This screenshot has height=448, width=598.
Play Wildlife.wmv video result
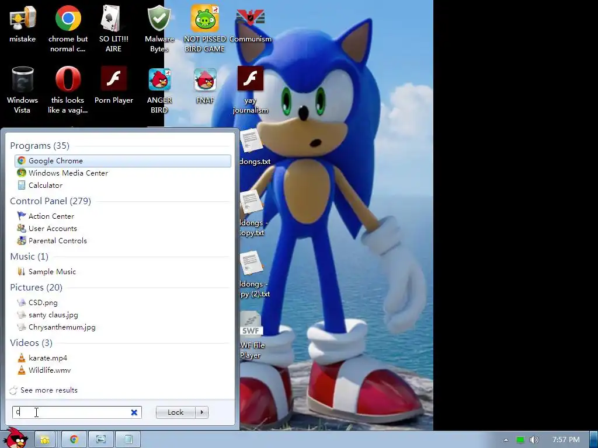123,370
